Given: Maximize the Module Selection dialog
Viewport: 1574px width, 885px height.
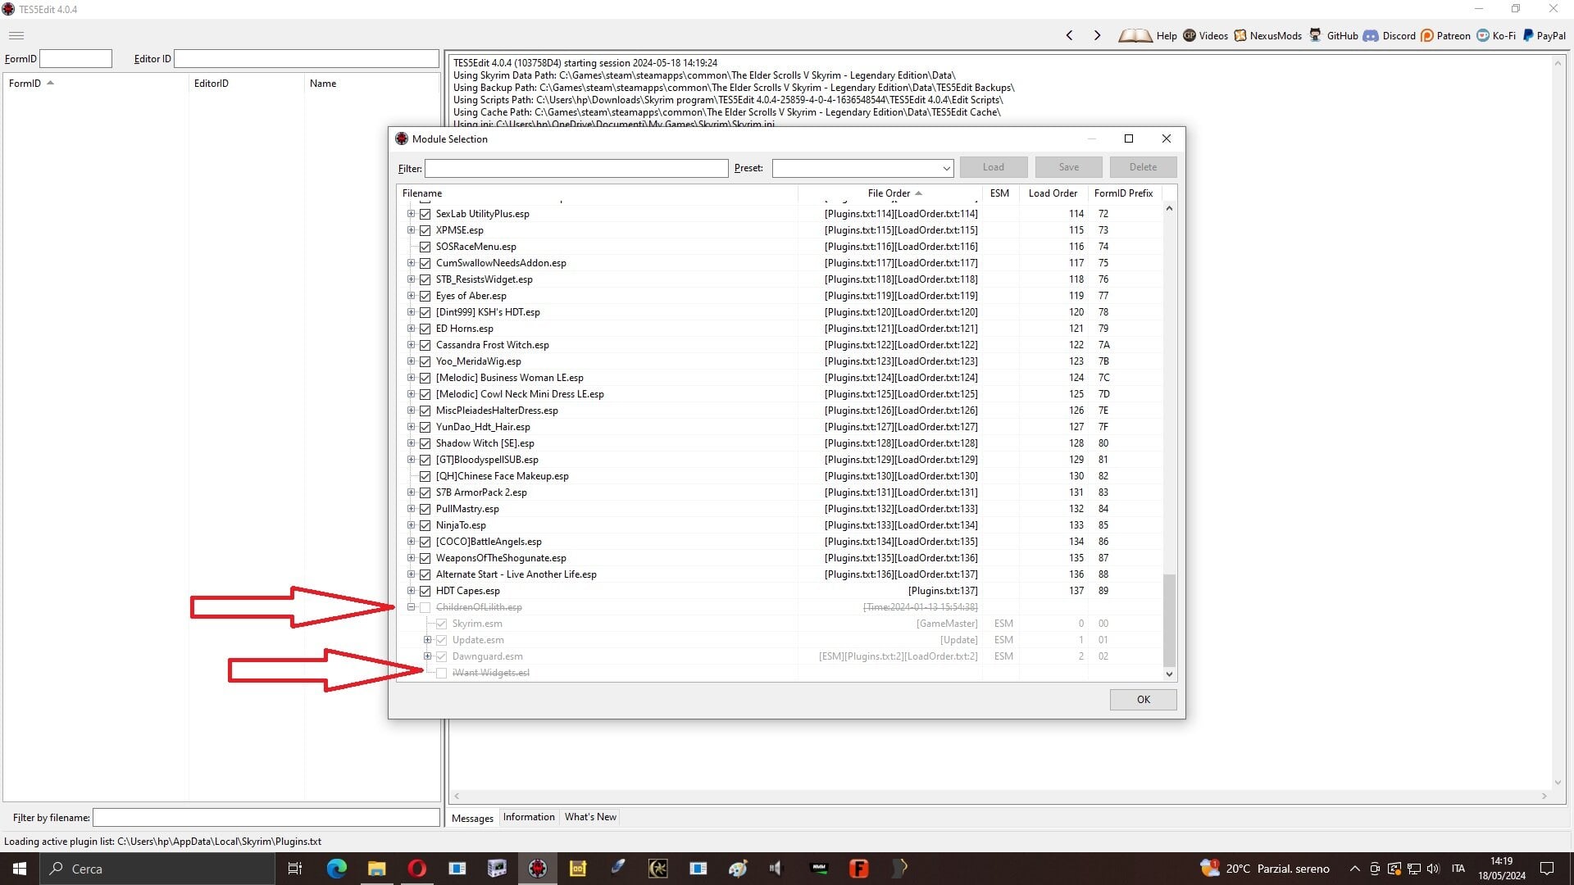Looking at the screenshot, I should click(x=1129, y=138).
